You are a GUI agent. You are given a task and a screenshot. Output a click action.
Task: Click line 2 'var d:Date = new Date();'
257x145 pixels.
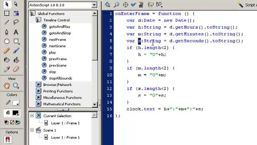161,21
